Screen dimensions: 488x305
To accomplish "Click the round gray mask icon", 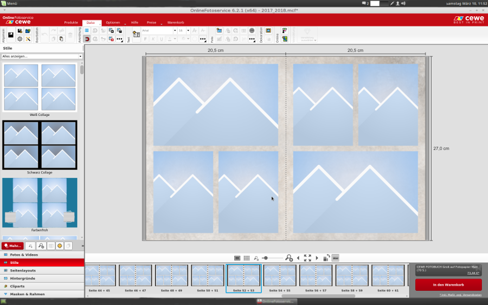I will pyautogui.click(x=252, y=30).
